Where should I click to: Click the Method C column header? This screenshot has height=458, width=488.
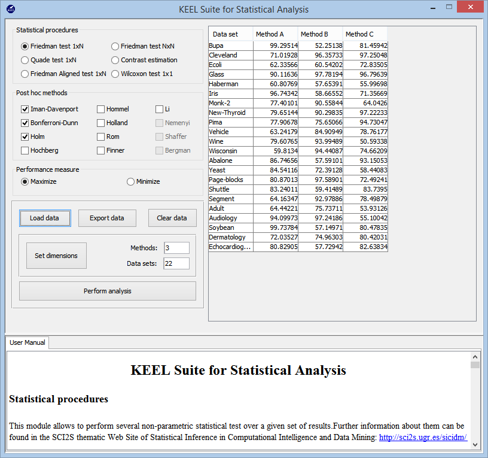point(365,34)
